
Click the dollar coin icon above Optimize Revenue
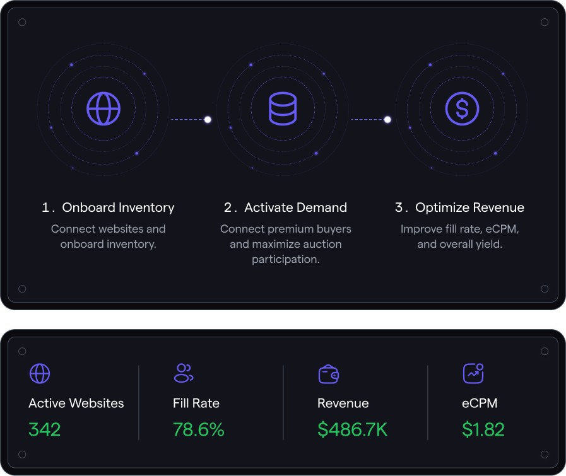[462, 108]
